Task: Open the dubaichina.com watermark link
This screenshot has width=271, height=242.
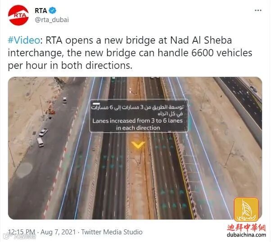Action: coord(246,235)
